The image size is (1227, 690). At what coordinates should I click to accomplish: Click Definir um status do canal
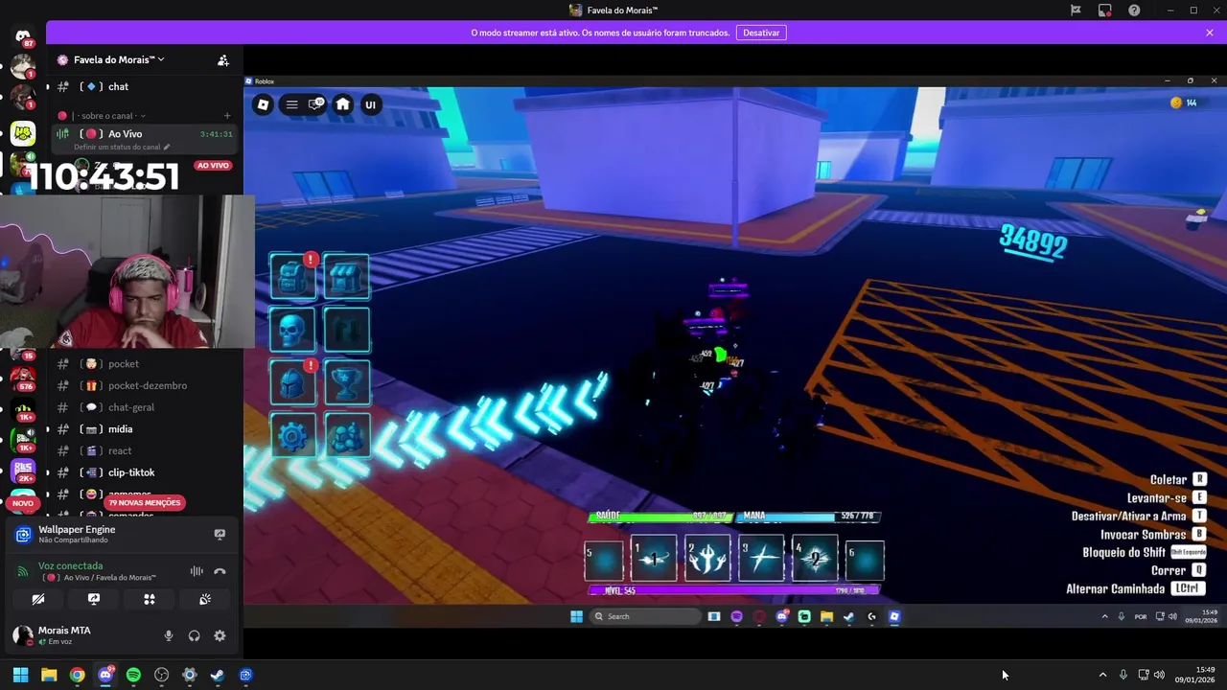click(x=122, y=147)
